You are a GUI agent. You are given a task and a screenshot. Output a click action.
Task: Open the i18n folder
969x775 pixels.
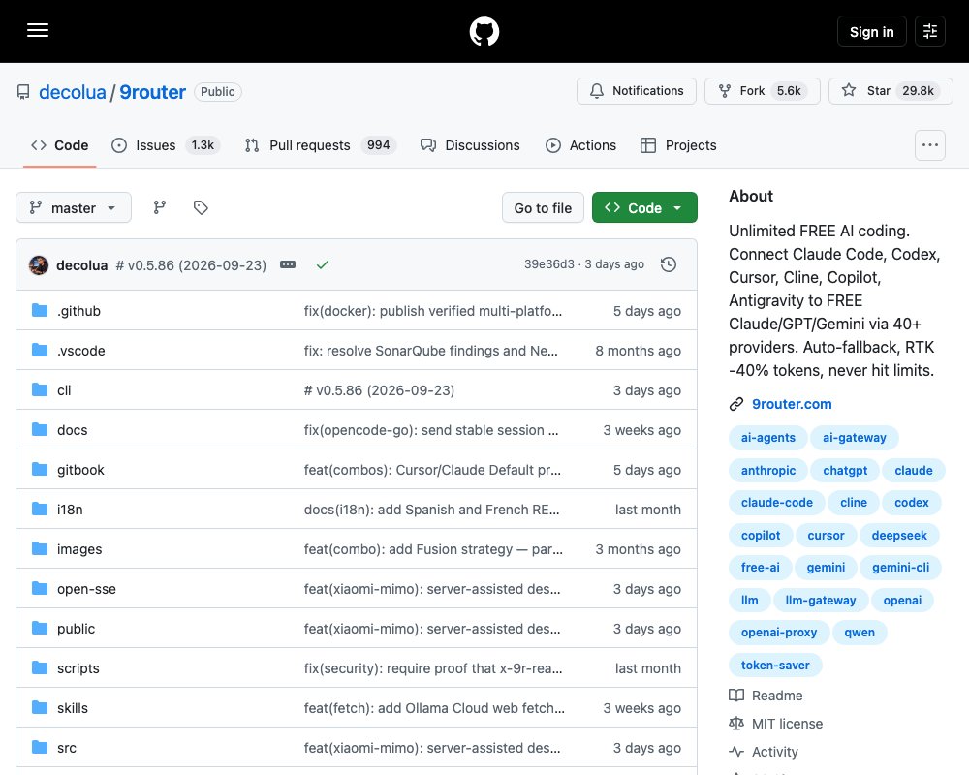click(70, 510)
